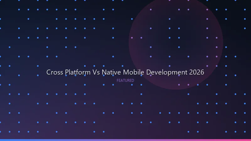Pick the purple middle of the bottom gradient bar
The image size is (251, 141).
point(125,140)
